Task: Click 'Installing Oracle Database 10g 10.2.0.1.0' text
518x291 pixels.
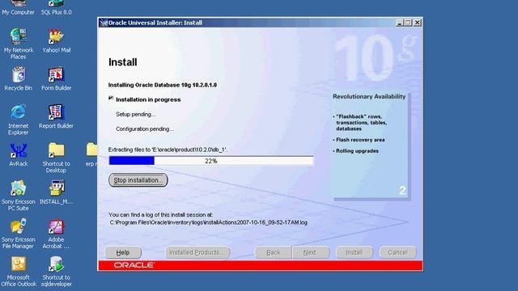Action: (x=163, y=85)
